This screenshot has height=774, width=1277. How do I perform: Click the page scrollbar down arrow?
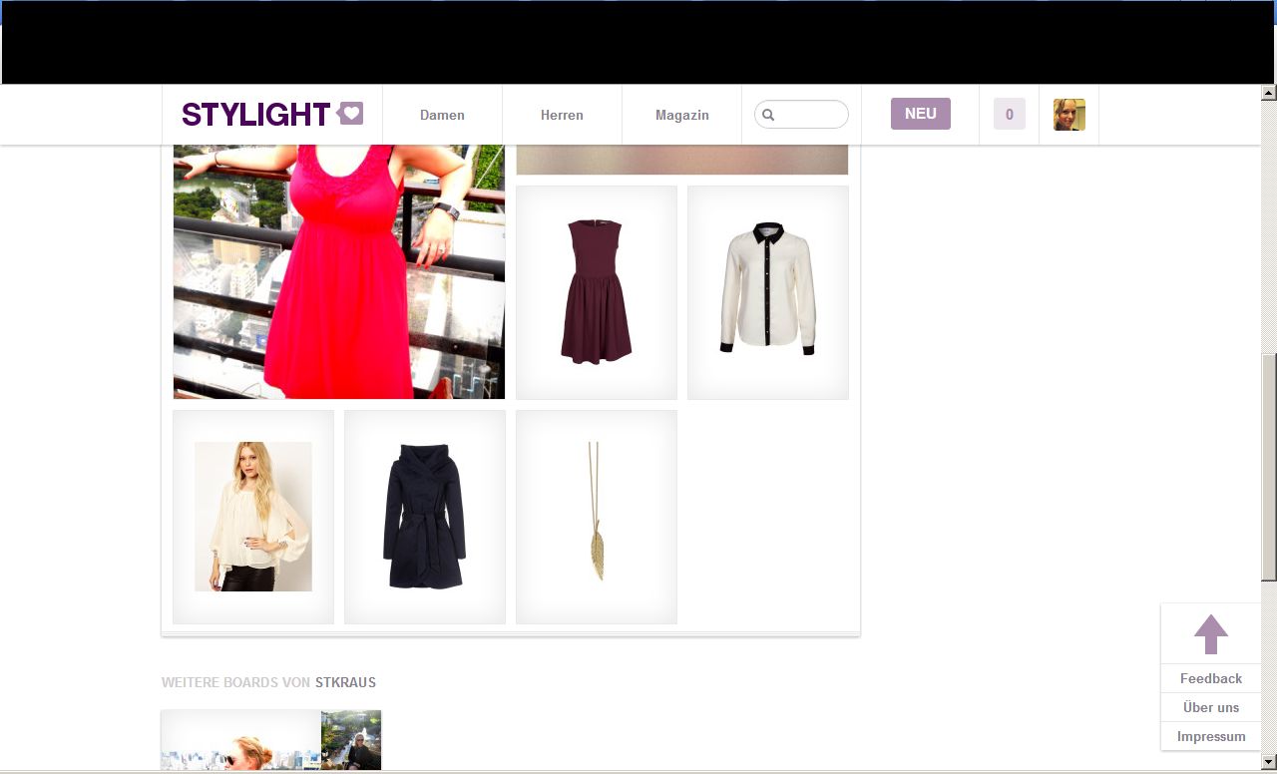click(1269, 762)
